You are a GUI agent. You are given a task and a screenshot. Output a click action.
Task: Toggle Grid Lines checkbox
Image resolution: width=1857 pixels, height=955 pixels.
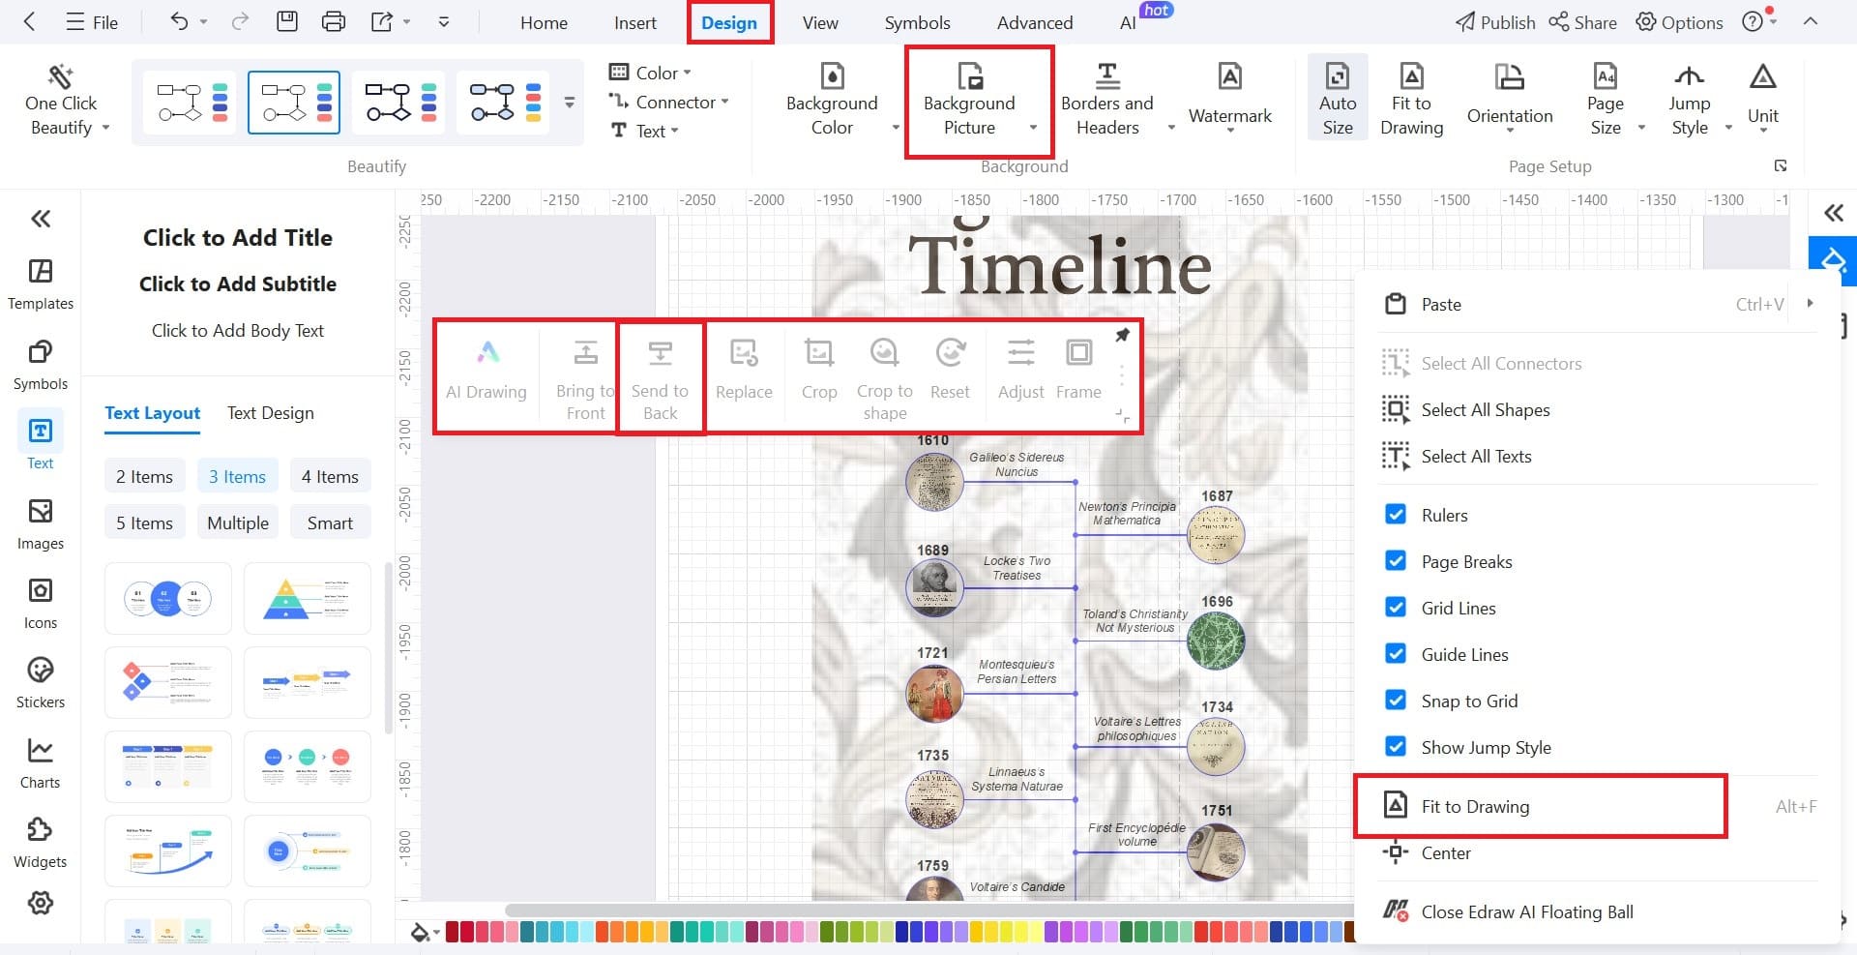tap(1396, 607)
